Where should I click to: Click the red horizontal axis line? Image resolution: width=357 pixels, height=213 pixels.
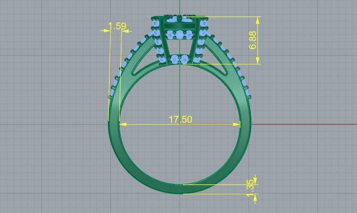point(304,124)
